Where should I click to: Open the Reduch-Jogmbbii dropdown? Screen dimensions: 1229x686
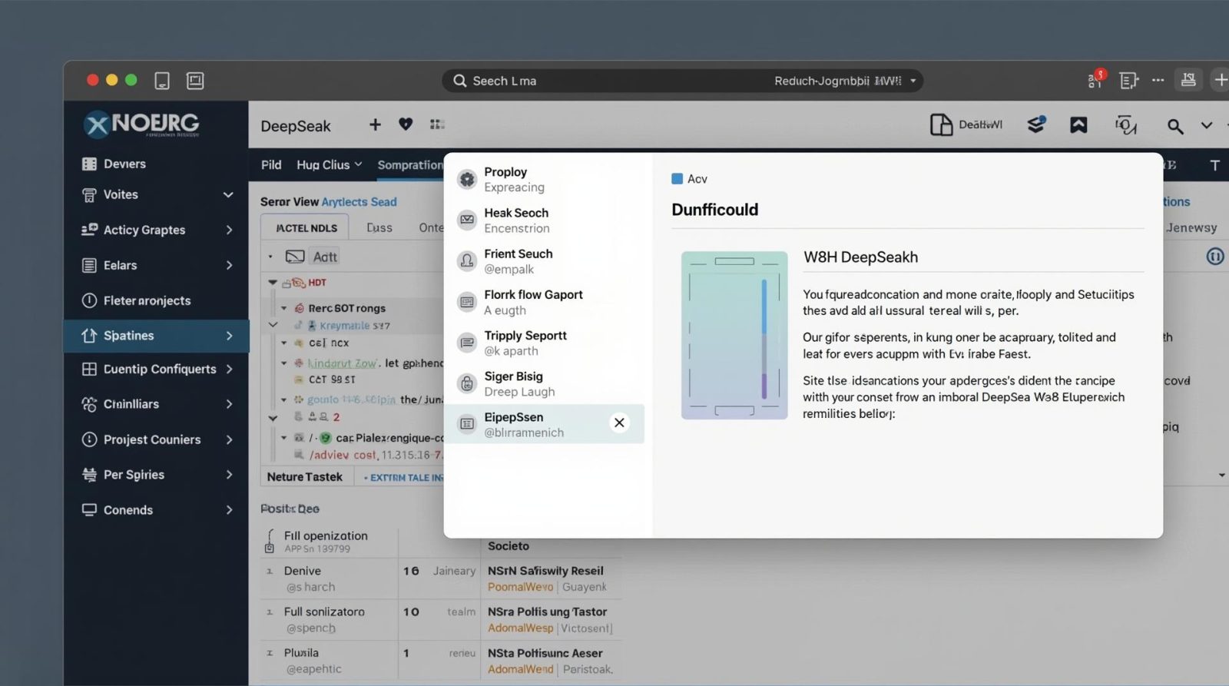point(845,81)
